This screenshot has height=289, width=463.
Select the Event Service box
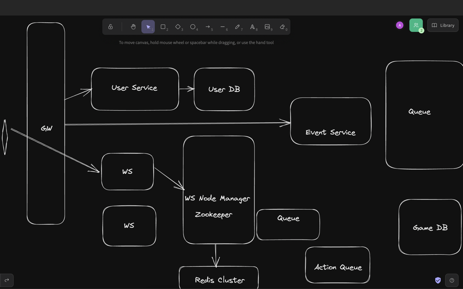[331, 121]
